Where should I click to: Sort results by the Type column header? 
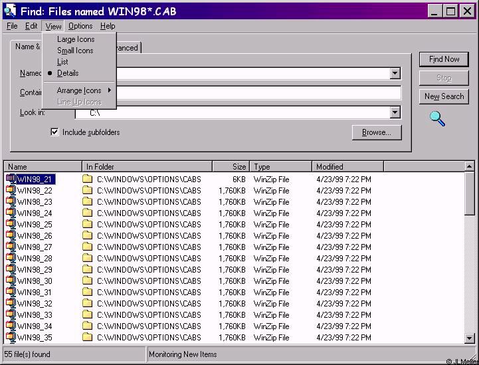281,167
